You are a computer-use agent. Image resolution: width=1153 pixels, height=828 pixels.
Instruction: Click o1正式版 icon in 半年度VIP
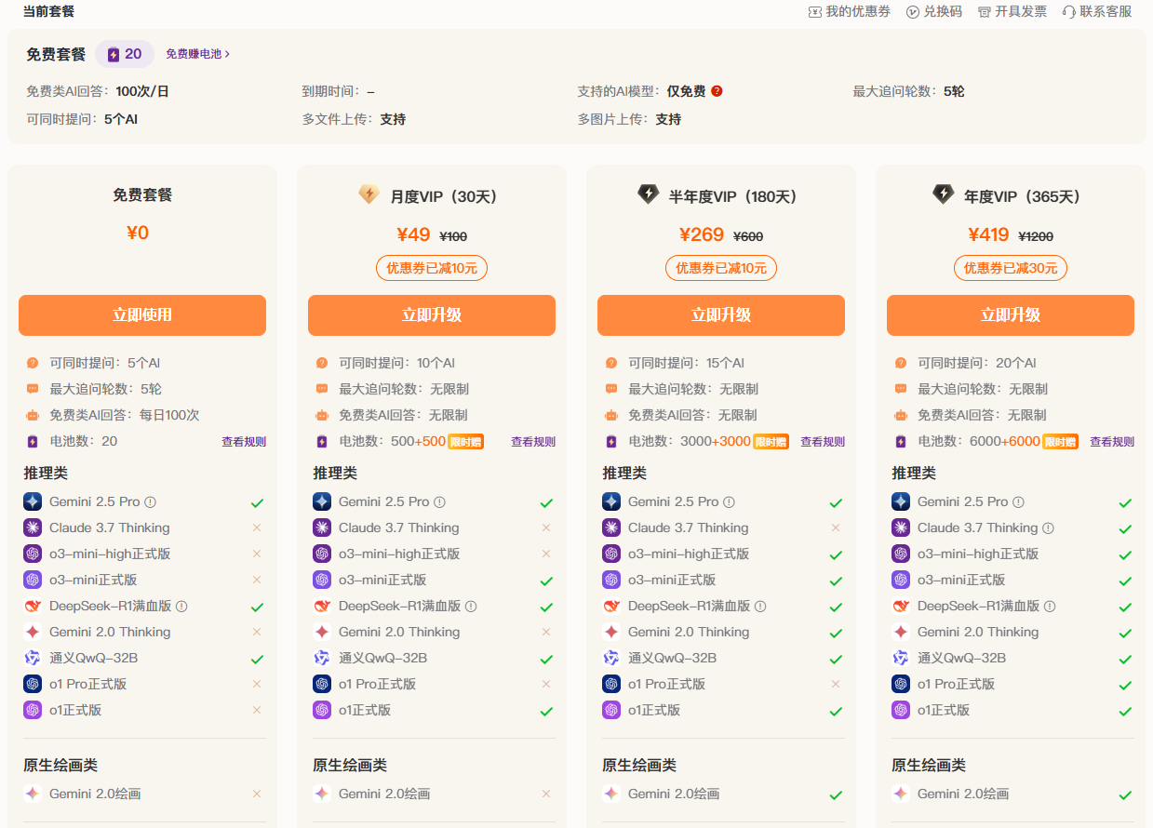[611, 710]
